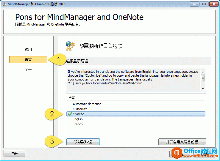Select Customize in the language list
This screenshot has height=161, width=220.
click(x=80, y=109)
